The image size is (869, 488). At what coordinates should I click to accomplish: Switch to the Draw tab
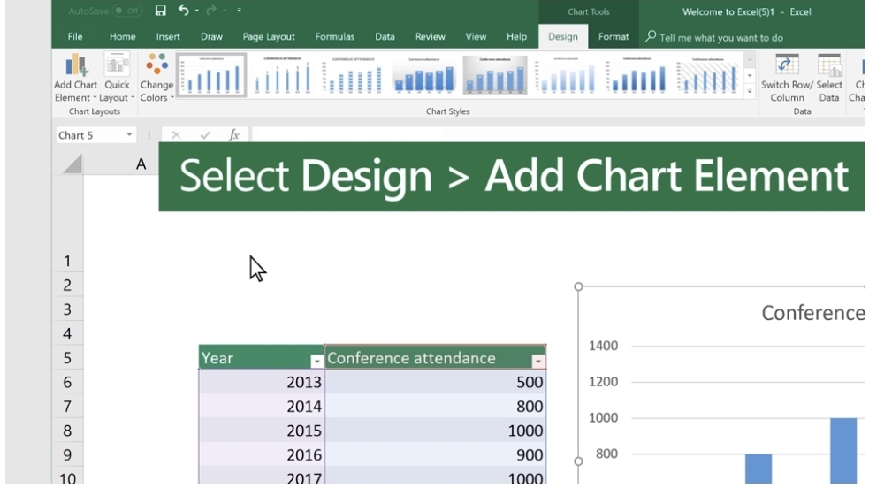click(211, 36)
